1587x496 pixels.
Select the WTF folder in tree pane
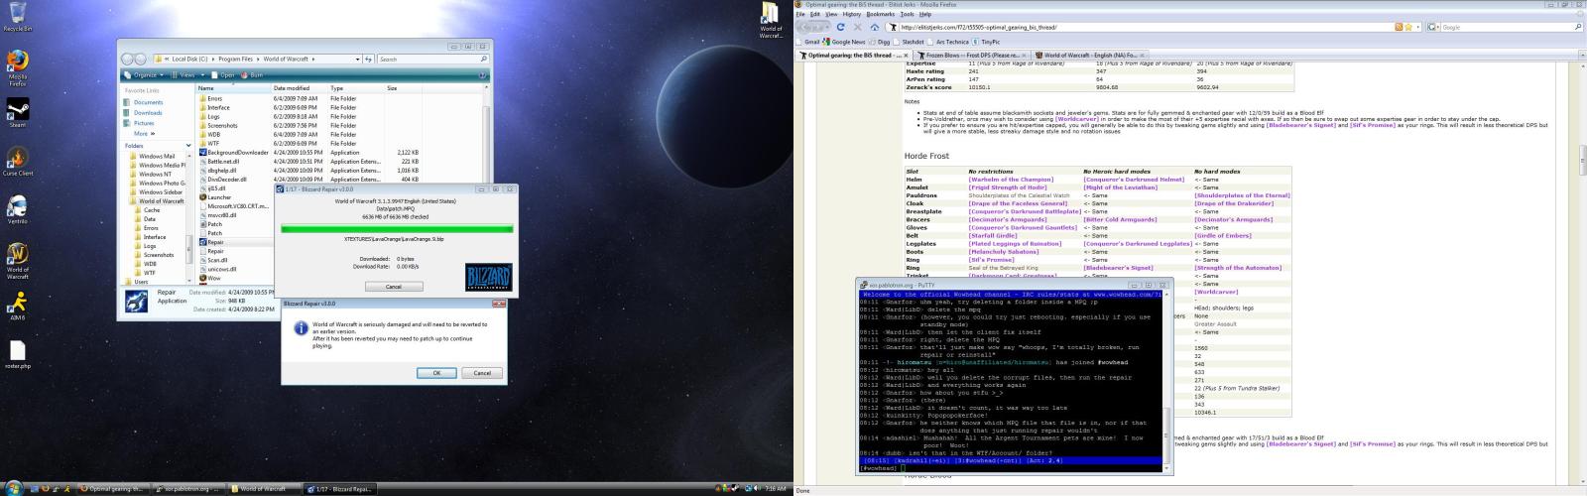coord(150,273)
